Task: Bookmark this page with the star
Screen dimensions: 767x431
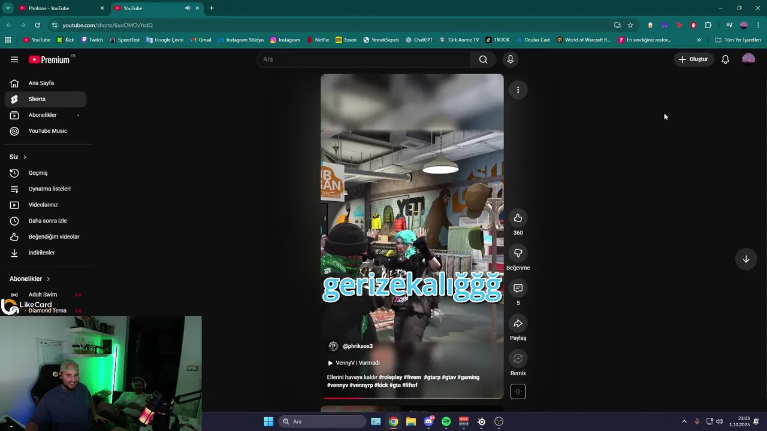Action: pos(630,25)
